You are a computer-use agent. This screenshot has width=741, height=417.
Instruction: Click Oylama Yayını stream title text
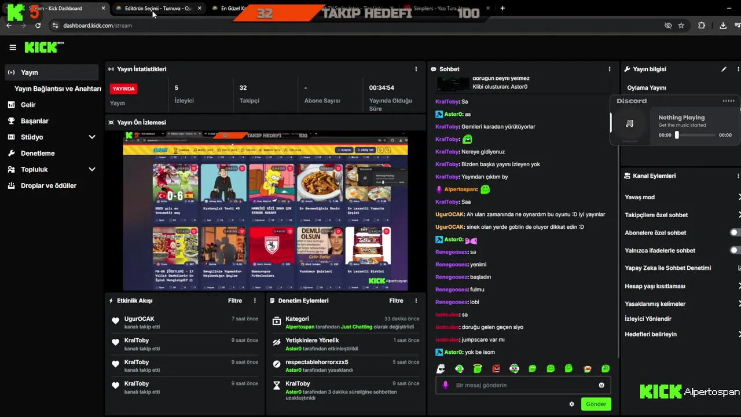click(647, 88)
